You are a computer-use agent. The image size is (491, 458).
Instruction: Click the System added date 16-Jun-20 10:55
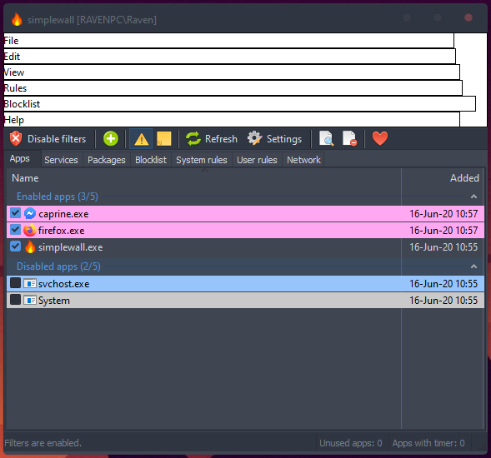(443, 301)
